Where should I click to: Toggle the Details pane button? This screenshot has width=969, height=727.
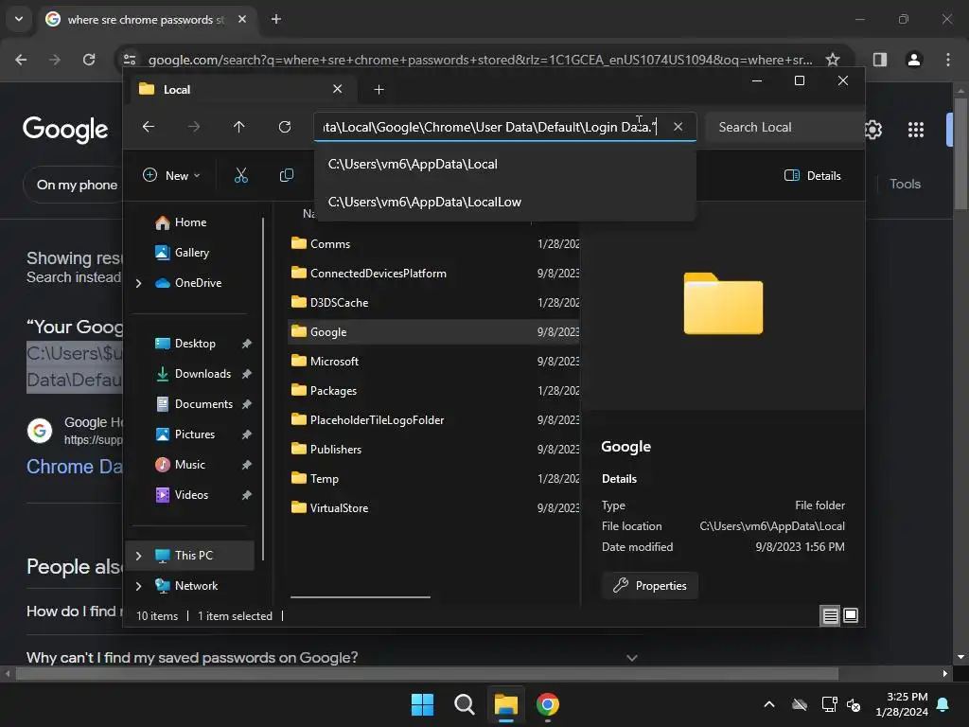[x=813, y=175]
